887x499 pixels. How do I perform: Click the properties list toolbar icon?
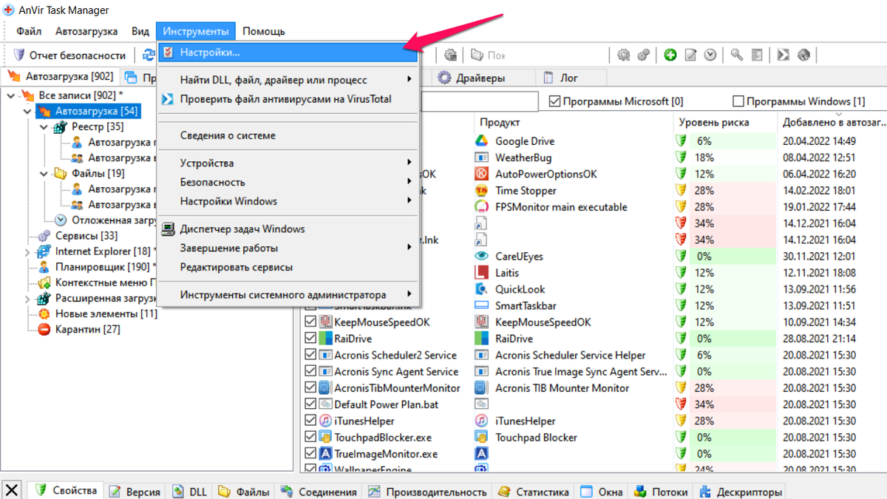point(756,55)
